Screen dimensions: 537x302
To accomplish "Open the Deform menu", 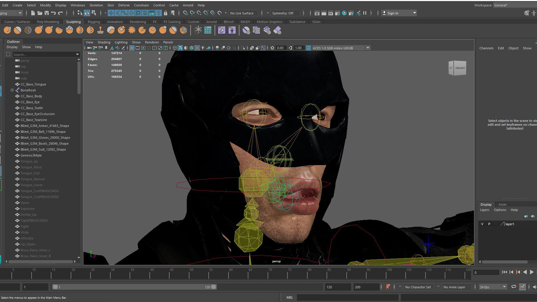I will pos(124,5).
